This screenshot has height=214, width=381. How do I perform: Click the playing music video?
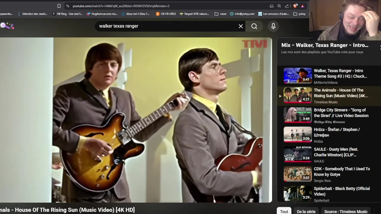point(136,120)
